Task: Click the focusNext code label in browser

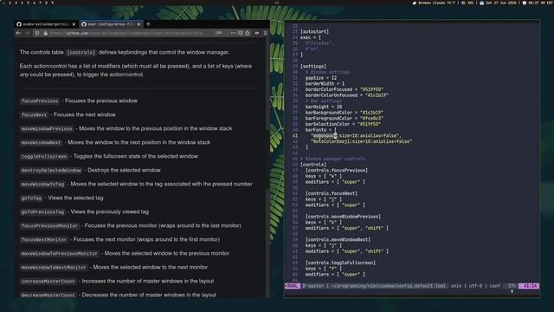Action: 34,114
